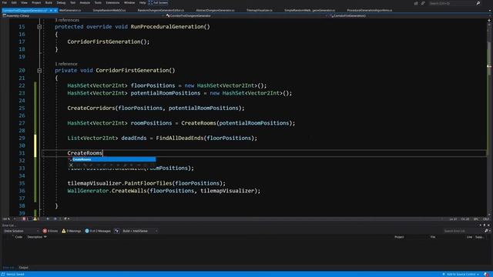Switch to WallGenerator.cs tab

(70, 10)
